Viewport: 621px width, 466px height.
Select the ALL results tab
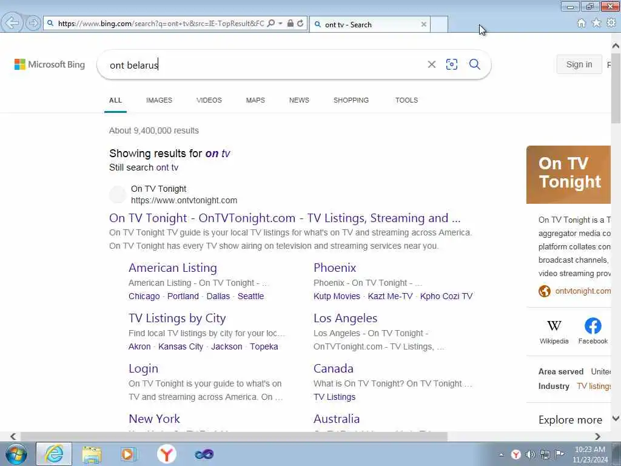115,100
